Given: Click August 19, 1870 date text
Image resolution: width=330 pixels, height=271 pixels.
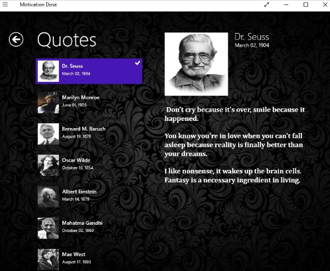Looking at the screenshot, I should point(76,136).
